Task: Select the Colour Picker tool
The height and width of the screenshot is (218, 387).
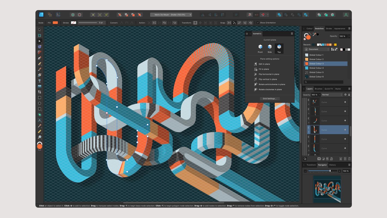Action: [x=40, y=126]
